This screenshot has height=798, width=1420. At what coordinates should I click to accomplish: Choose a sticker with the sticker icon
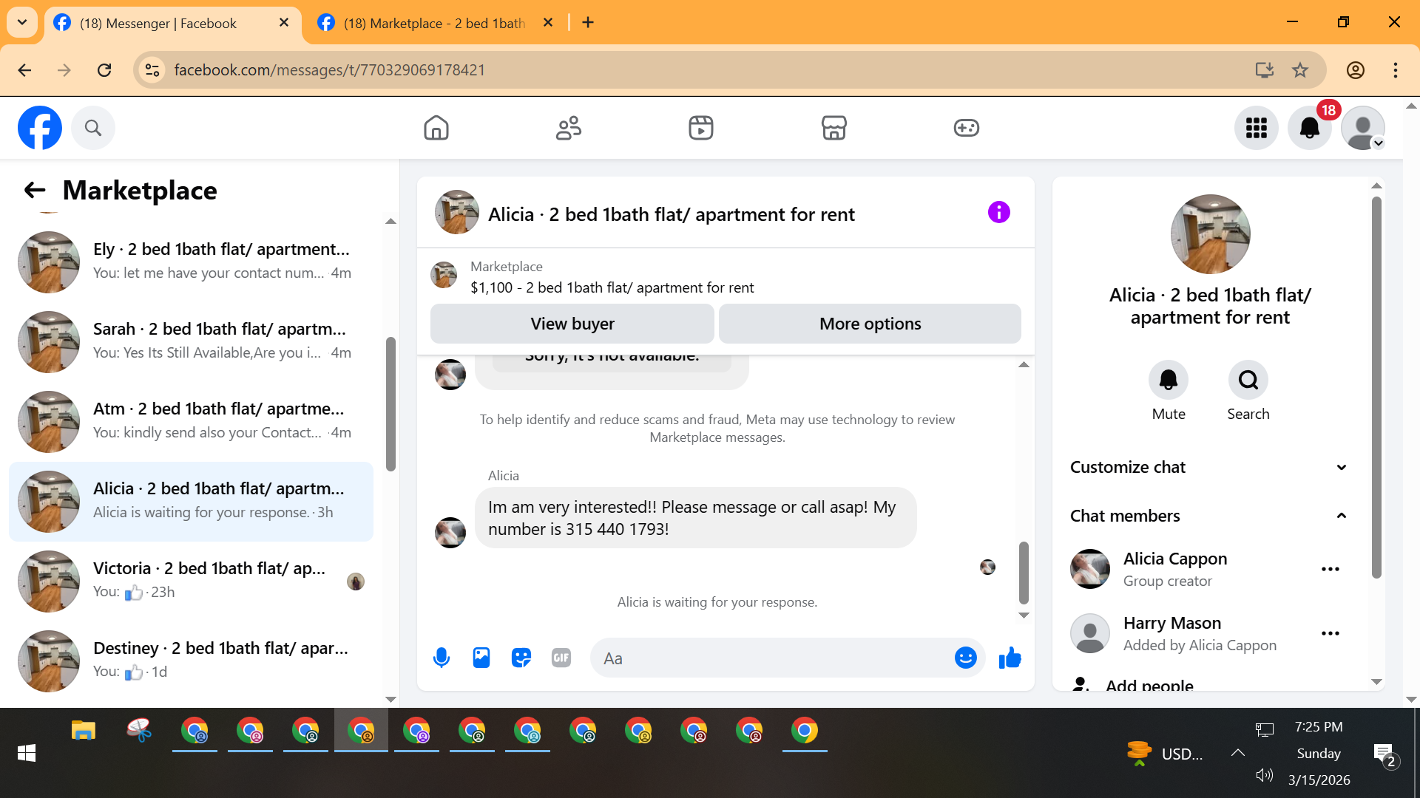(521, 658)
